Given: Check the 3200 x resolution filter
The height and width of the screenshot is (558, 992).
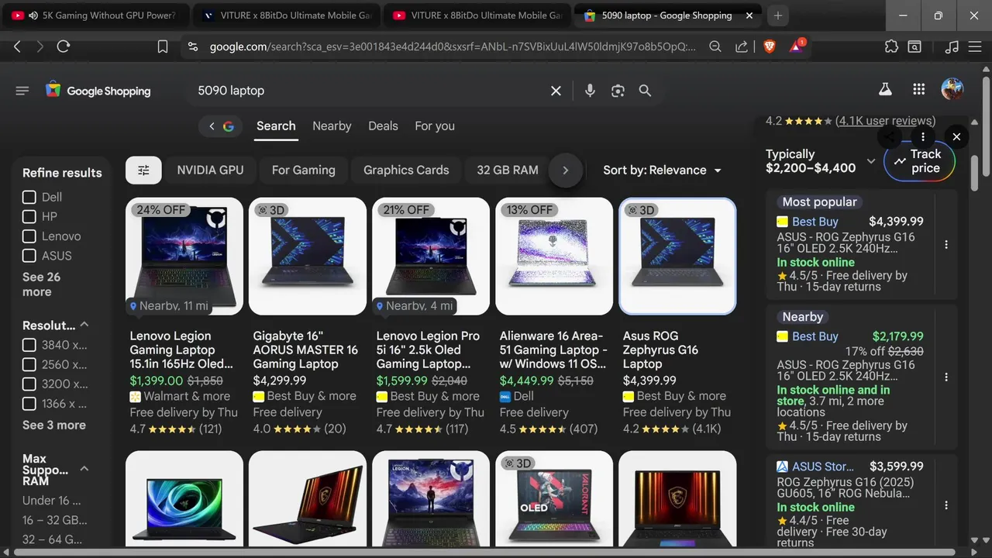Looking at the screenshot, I should pos(29,384).
